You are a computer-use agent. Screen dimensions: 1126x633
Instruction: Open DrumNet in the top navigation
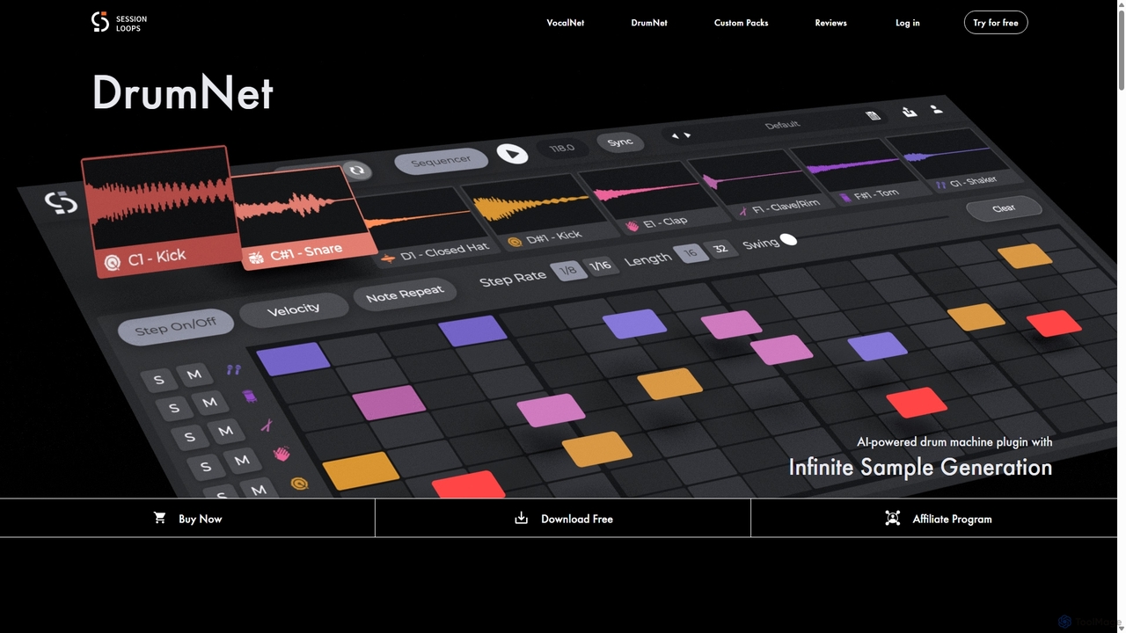click(649, 23)
